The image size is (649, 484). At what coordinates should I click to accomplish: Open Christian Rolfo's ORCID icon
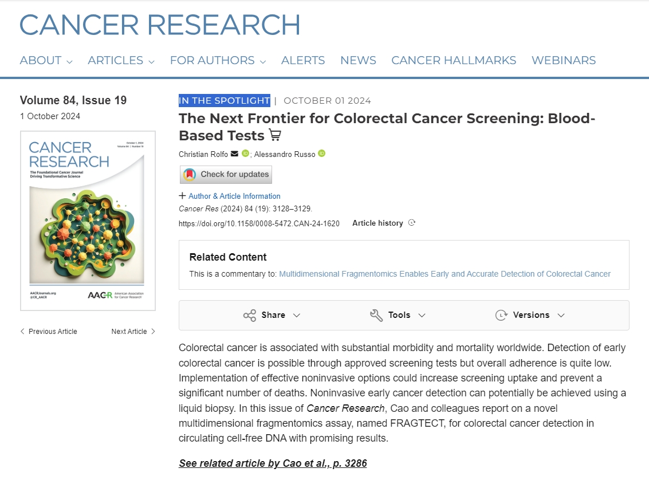245,154
